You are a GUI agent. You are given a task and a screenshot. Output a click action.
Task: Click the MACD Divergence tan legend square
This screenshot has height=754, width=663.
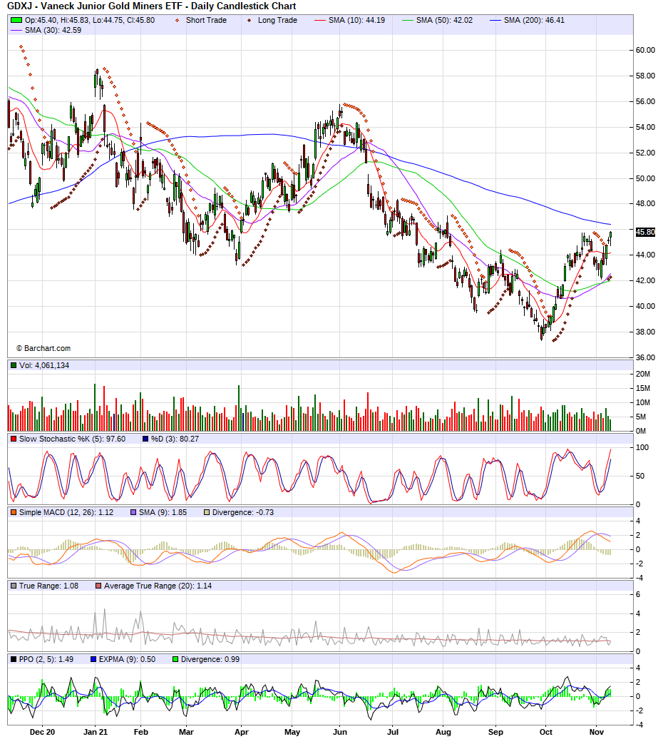click(x=207, y=513)
